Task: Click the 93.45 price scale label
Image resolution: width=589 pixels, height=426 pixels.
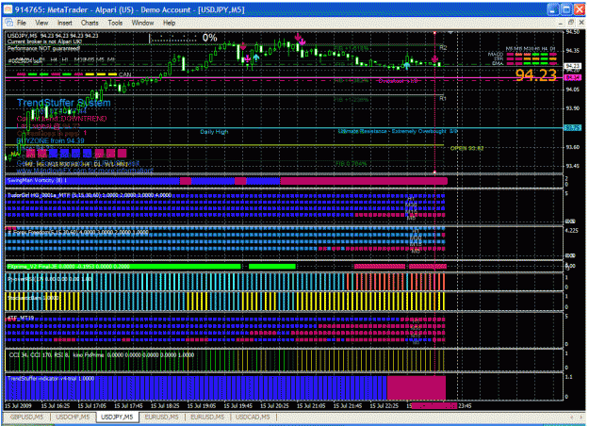Action: pyautogui.click(x=573, y=166)
